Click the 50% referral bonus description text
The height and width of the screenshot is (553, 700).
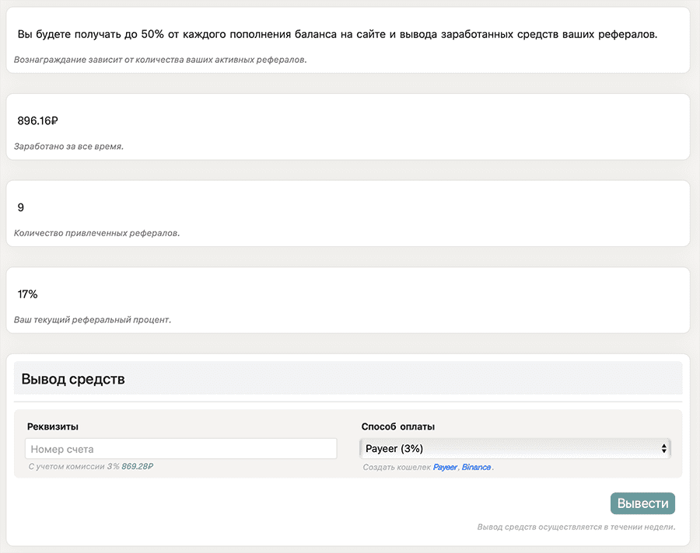pos(337,34)
